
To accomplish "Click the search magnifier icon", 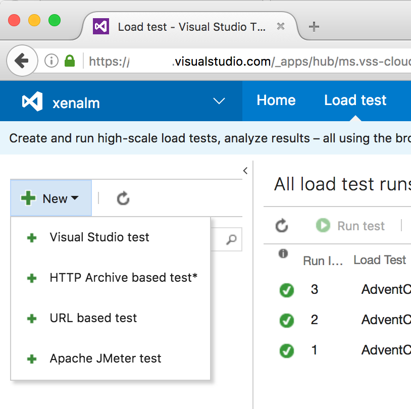I will [231, 239].
